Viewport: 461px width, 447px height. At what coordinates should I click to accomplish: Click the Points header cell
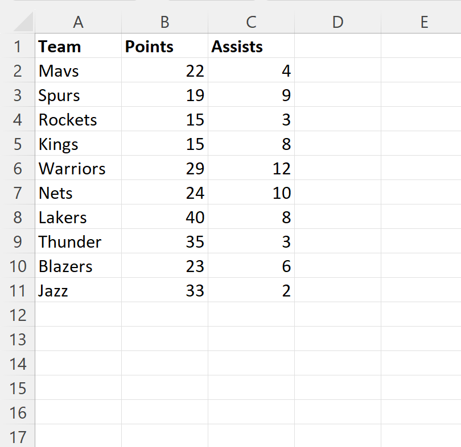164,47
